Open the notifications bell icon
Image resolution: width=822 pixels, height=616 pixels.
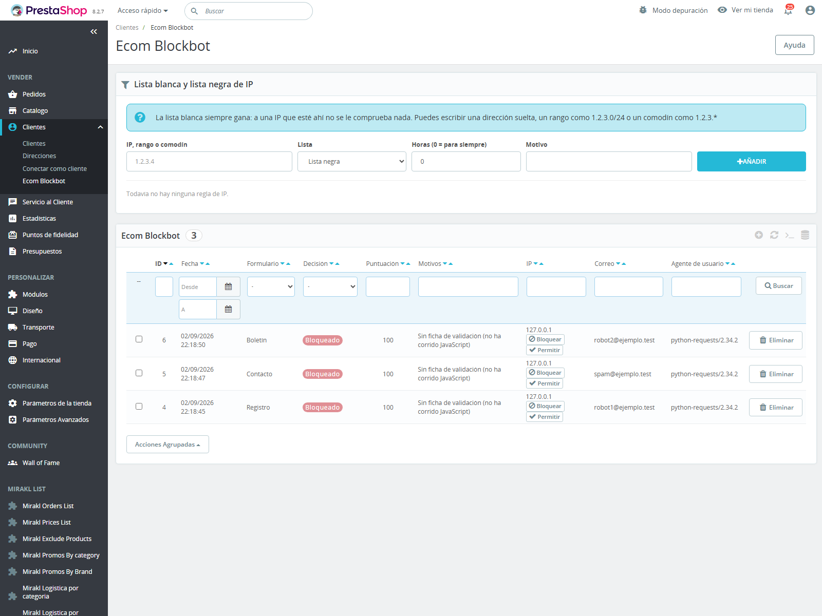pos(788,10)
